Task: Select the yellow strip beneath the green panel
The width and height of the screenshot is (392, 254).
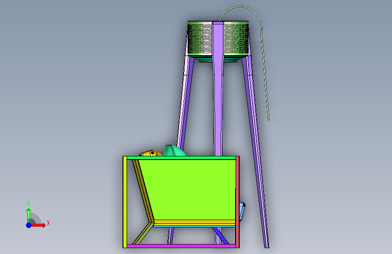Action: (x=194, y=222)
